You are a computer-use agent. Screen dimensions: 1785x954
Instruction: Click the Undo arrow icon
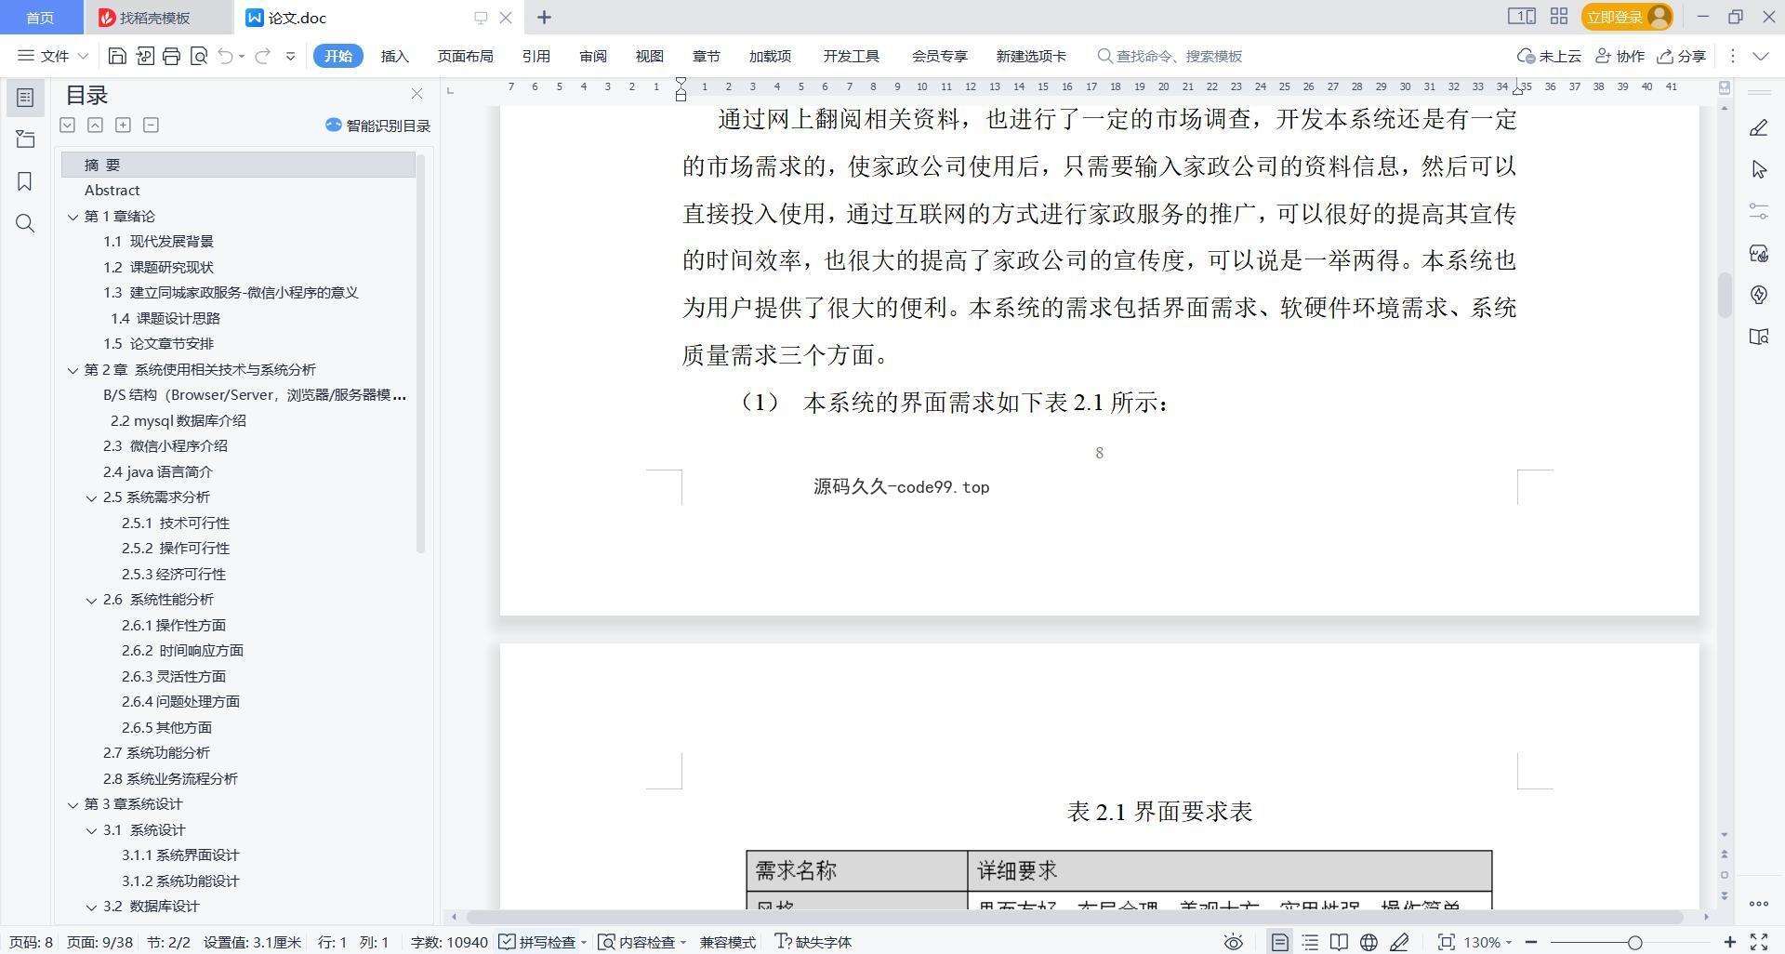[x=225, y=56]
